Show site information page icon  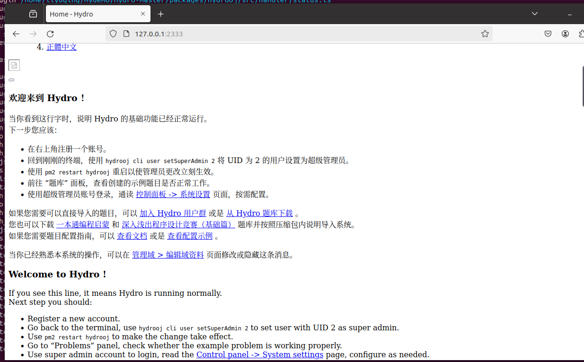[126, 34]
